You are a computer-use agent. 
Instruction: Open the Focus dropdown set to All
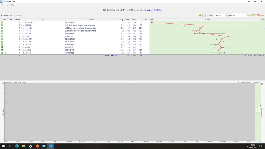pyautogui.click(x=239, y=15)
